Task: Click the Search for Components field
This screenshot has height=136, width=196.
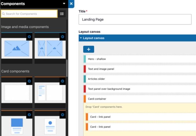Action: pos(29,14)
